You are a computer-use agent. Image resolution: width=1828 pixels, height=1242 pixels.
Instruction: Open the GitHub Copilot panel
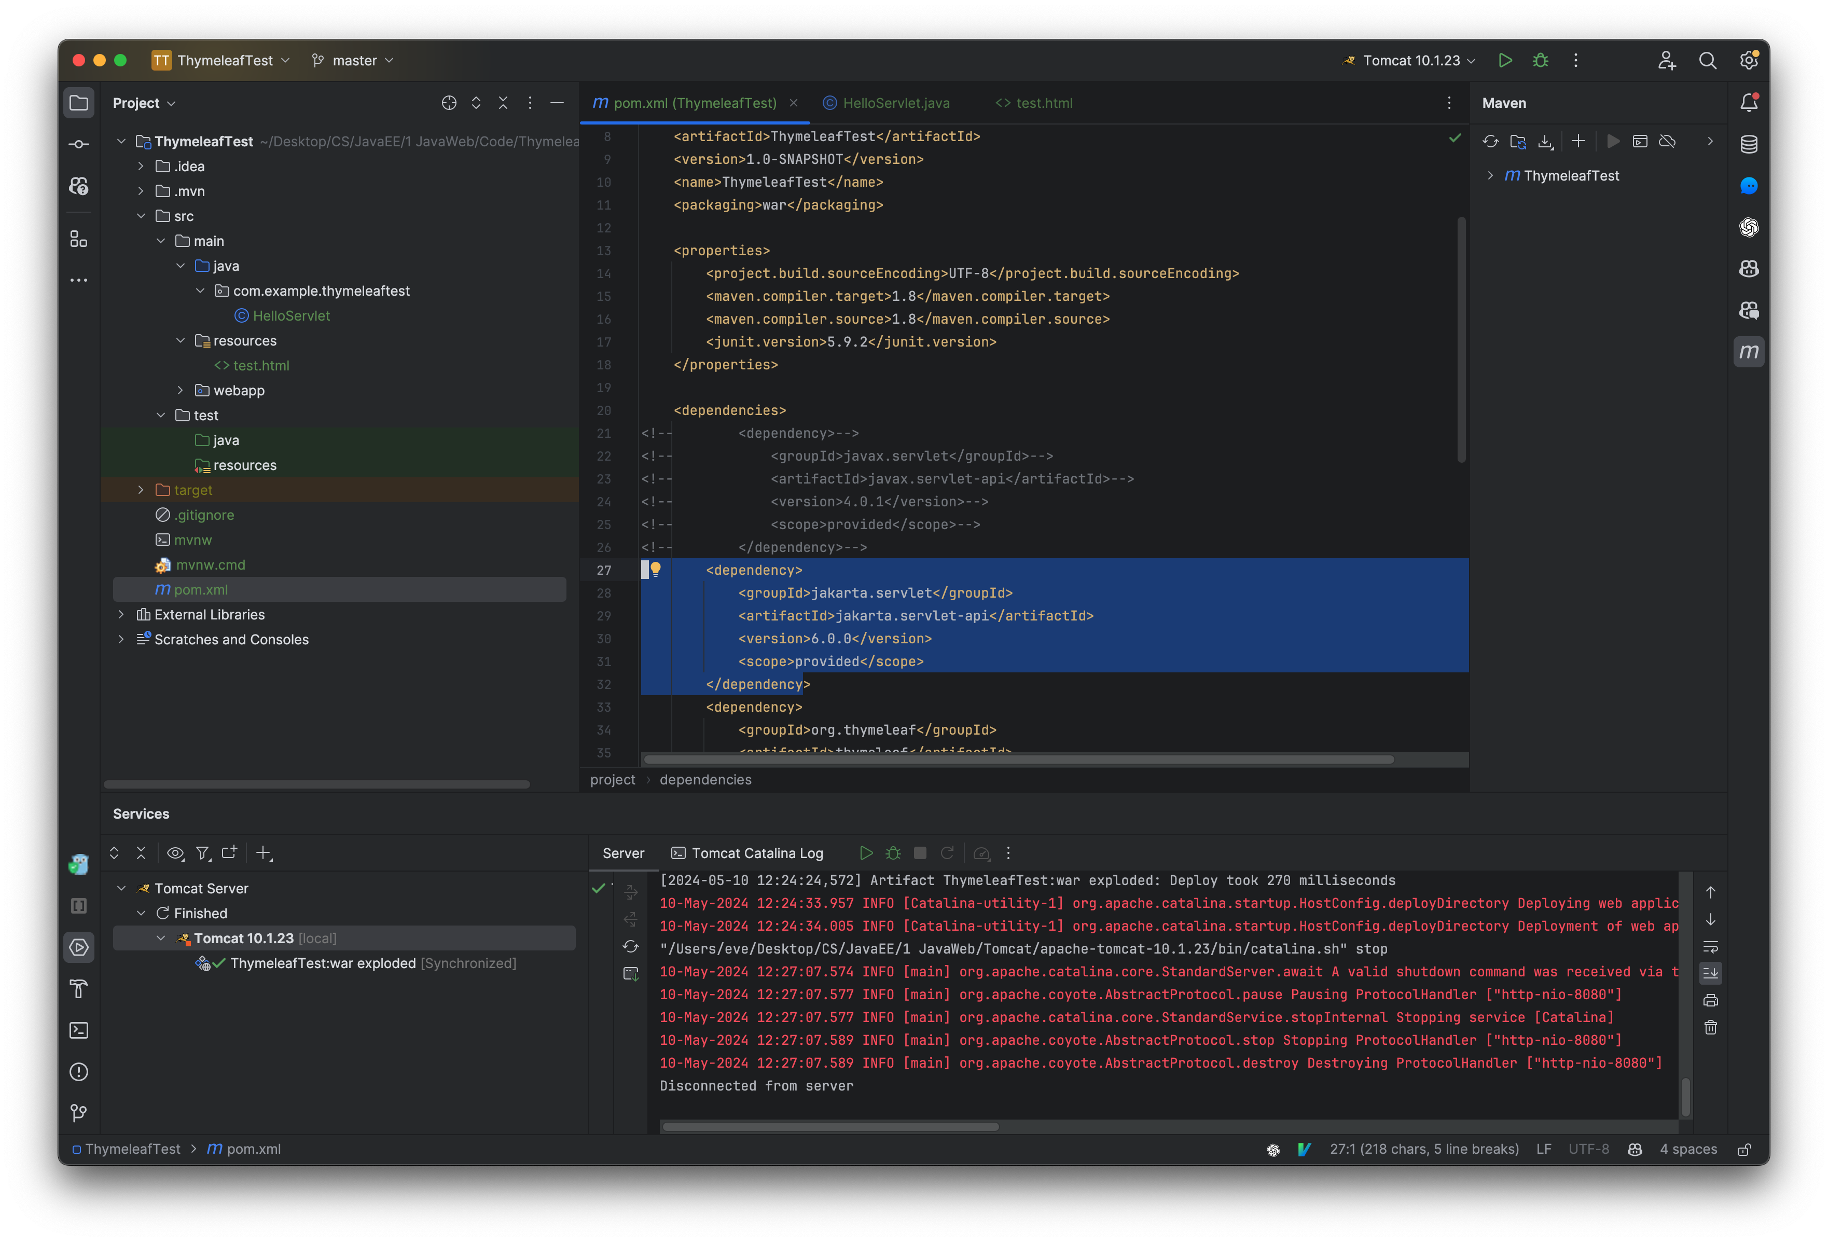(1749, 269)
